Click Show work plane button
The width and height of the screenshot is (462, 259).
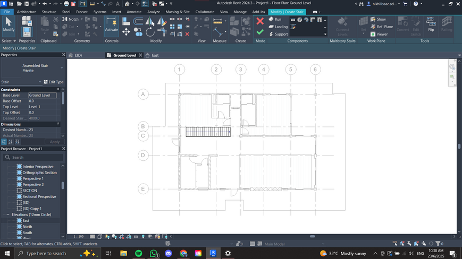point(378,19)
